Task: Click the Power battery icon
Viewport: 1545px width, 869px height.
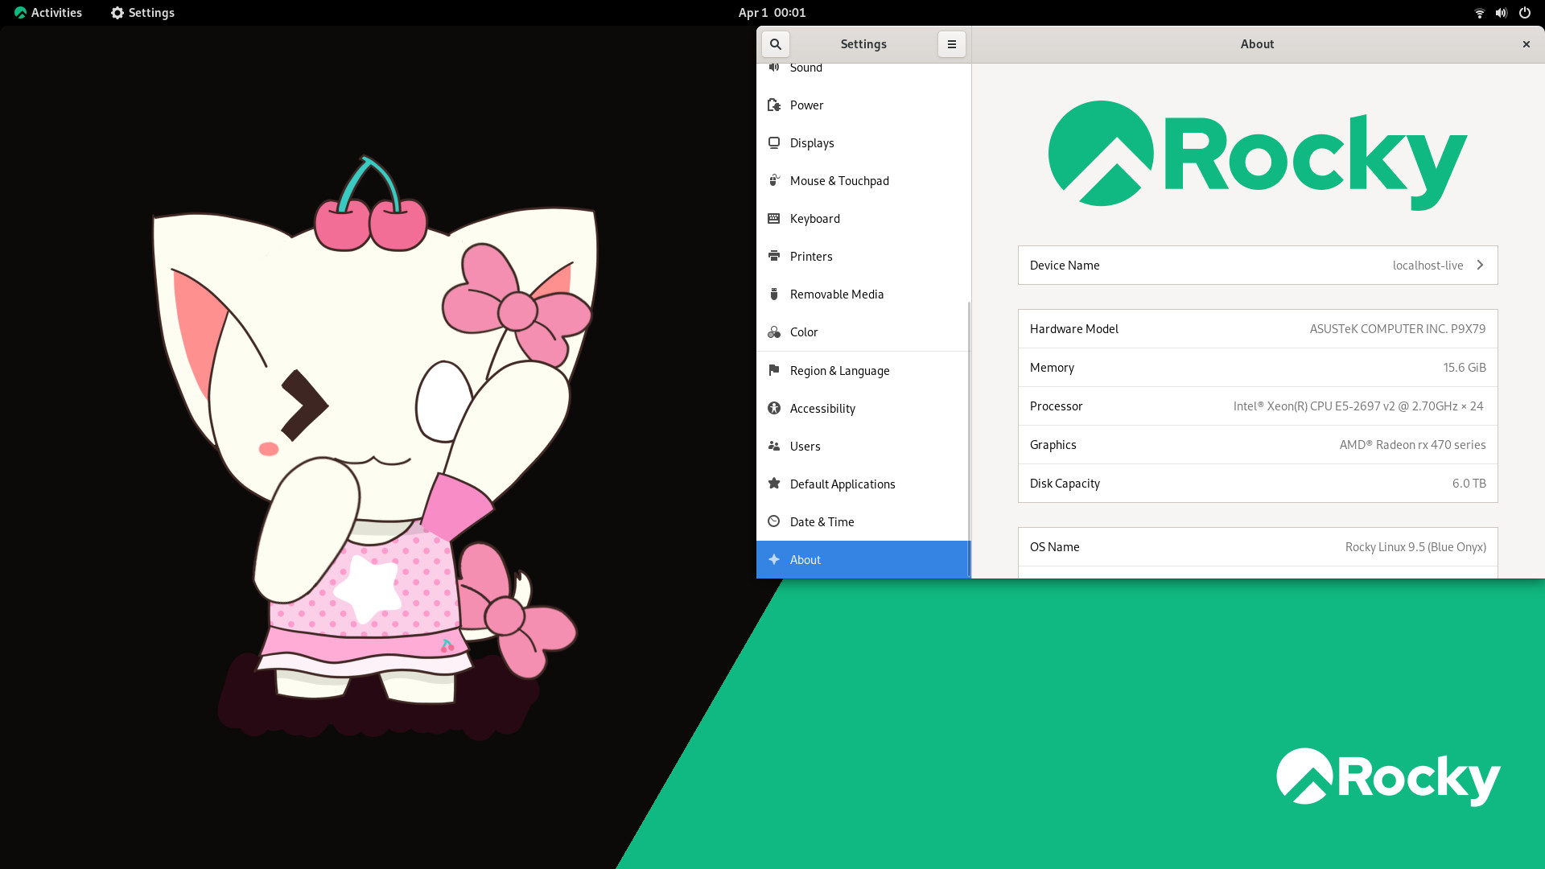Action: (774, 105)
